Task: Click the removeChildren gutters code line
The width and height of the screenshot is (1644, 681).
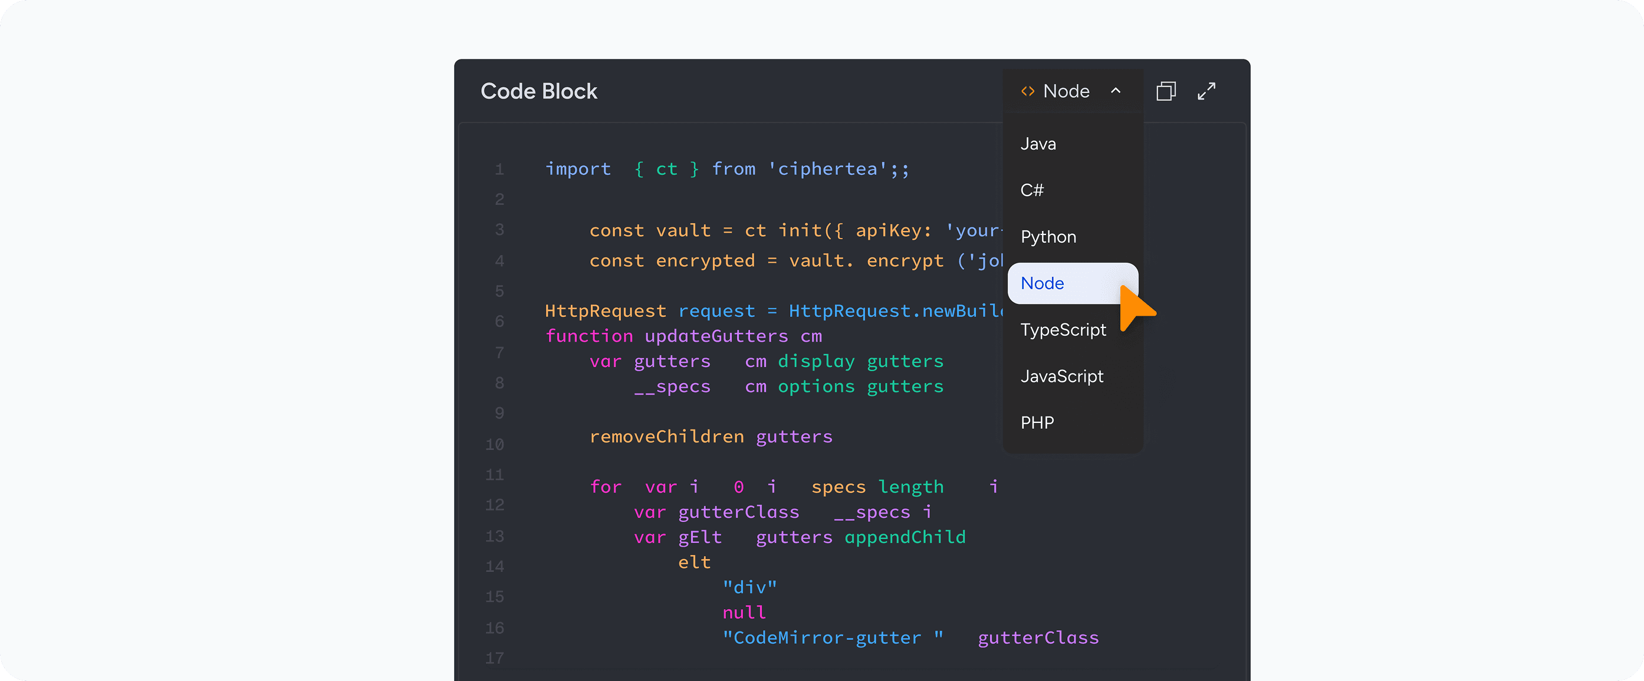Action: tap(711, 437)
